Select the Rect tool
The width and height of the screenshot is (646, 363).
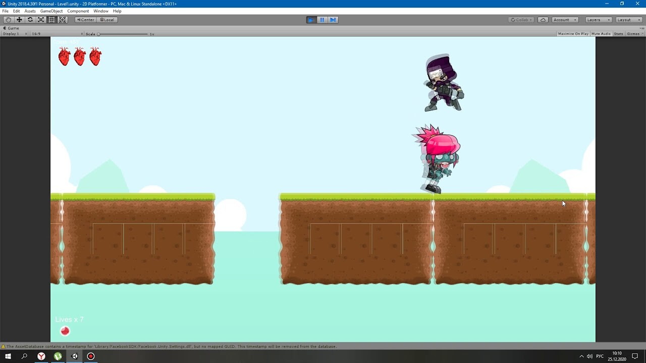point(51,20)
